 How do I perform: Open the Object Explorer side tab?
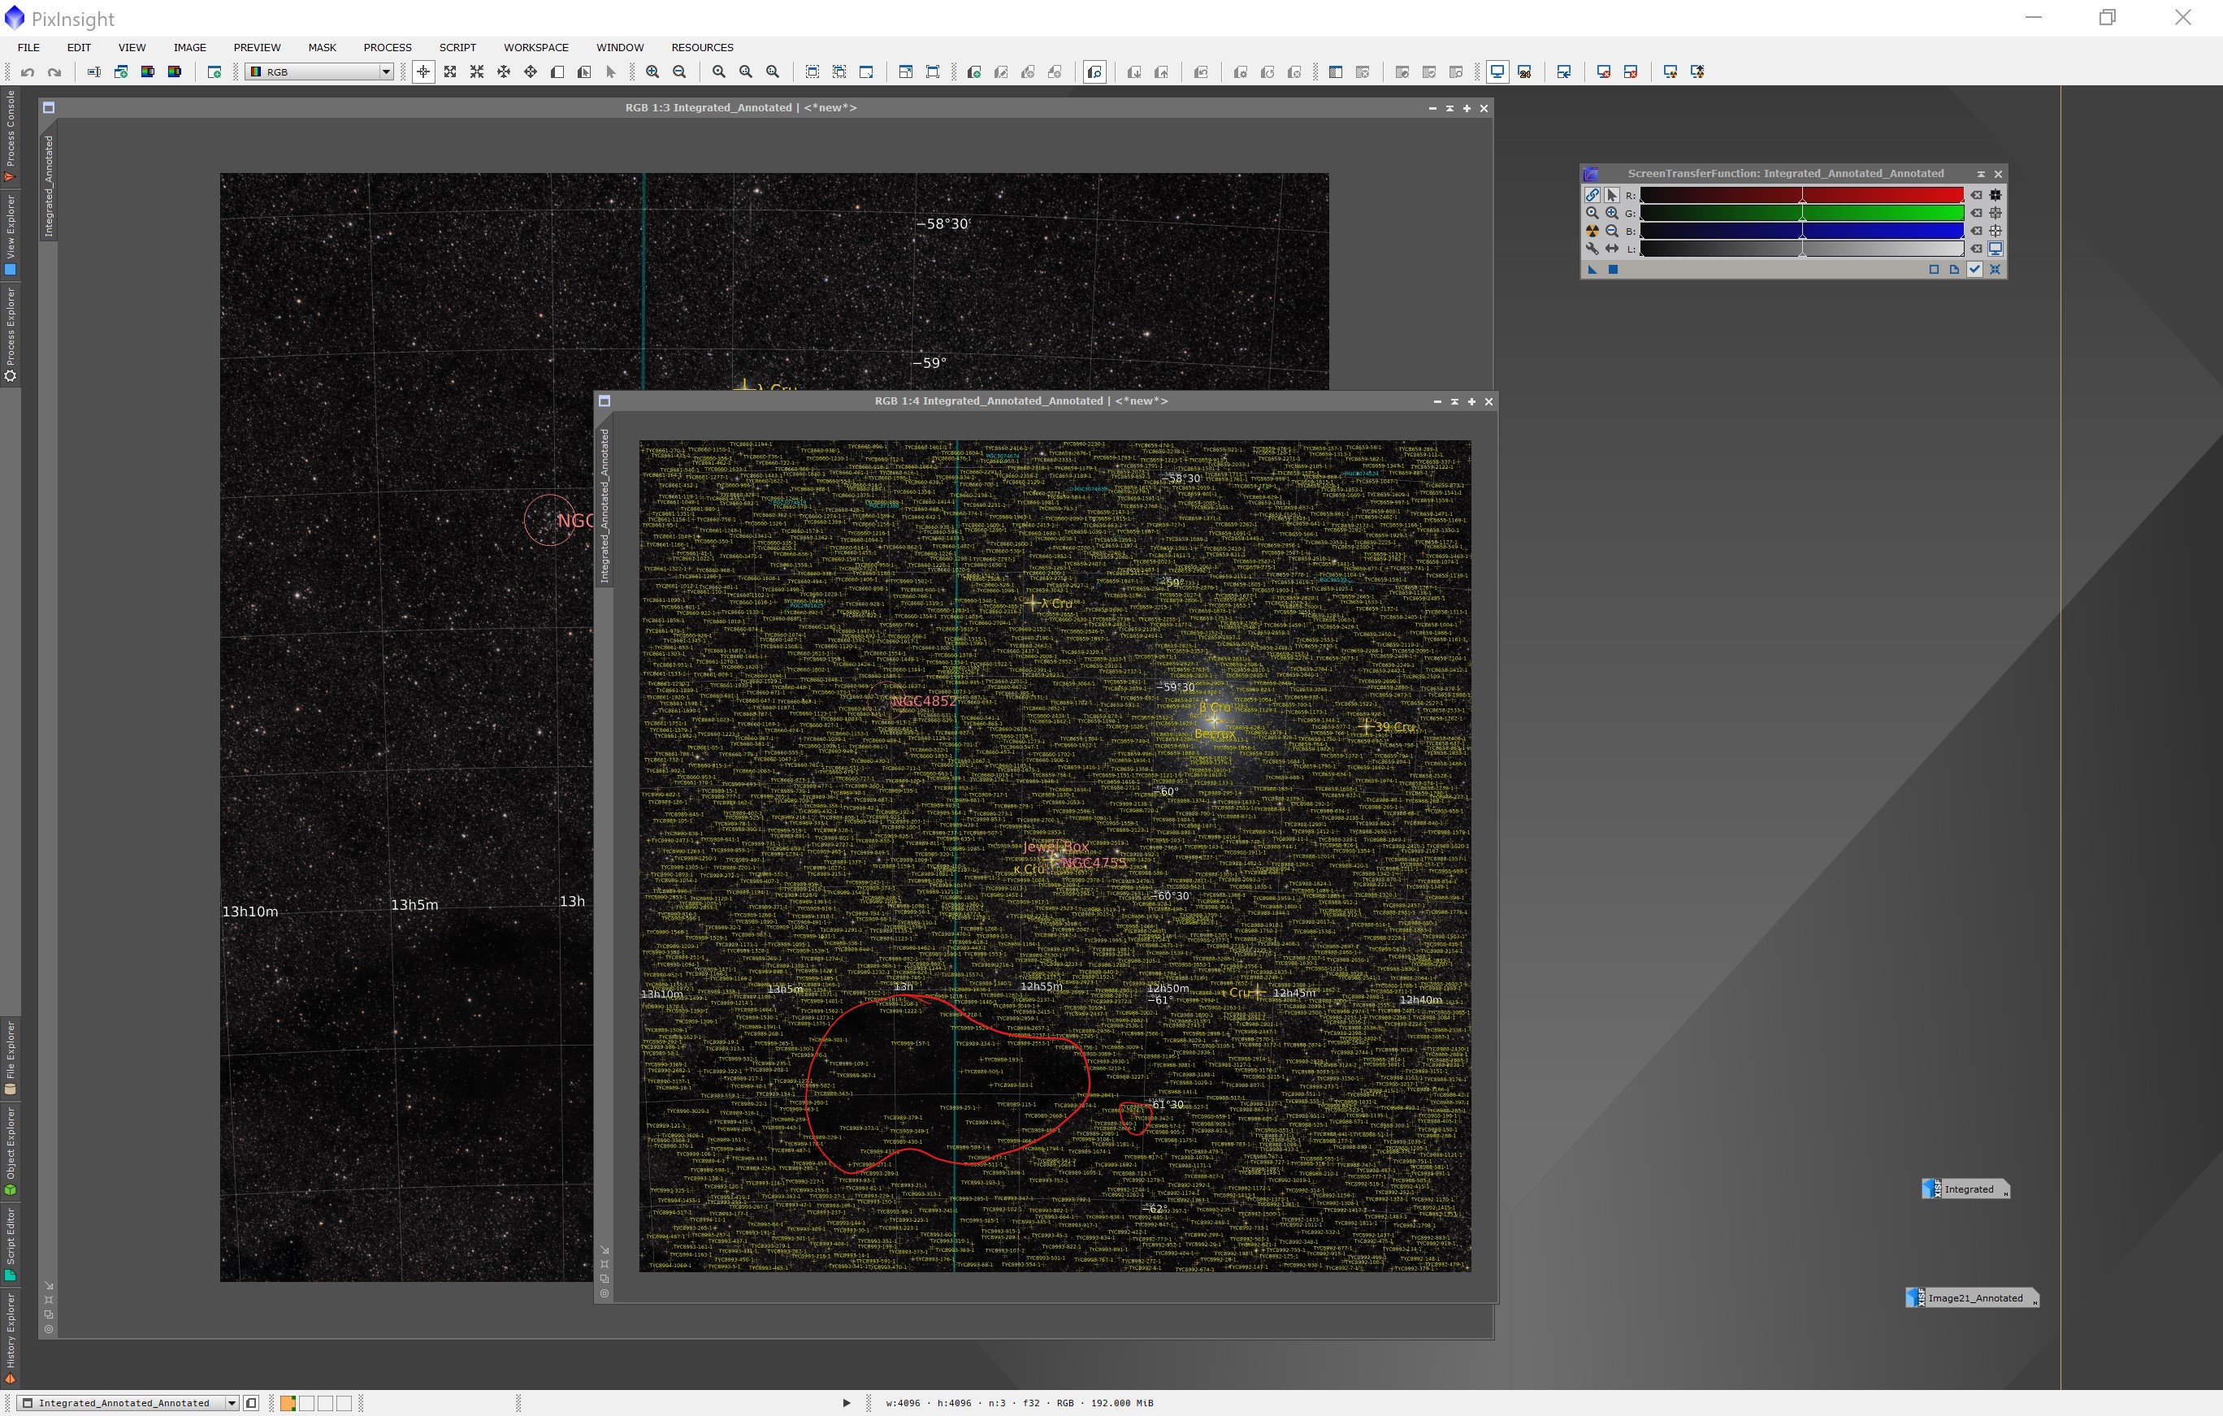tap(10, 1151)
